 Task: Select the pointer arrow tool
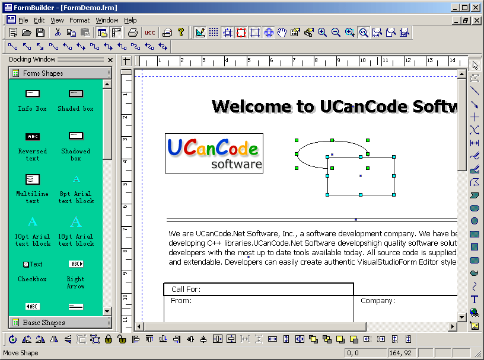click(475, 65)
